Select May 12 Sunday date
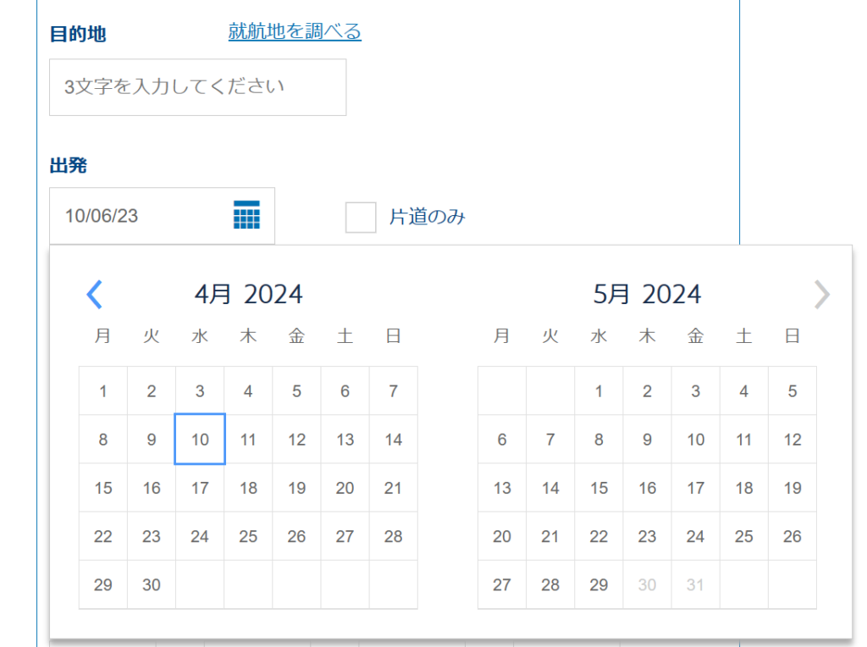Image resolution: width=867 pixels, height=647 pixels. [x=792, y=440]
